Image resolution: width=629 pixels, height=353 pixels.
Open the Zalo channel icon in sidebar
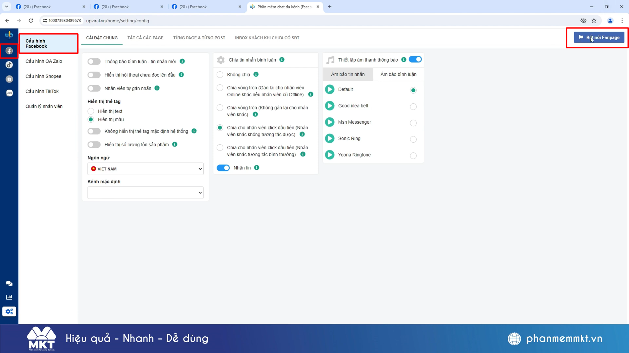click(9, 93)
